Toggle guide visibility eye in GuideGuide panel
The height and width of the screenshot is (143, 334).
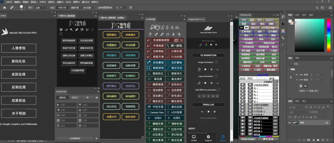tap(97, 98)
